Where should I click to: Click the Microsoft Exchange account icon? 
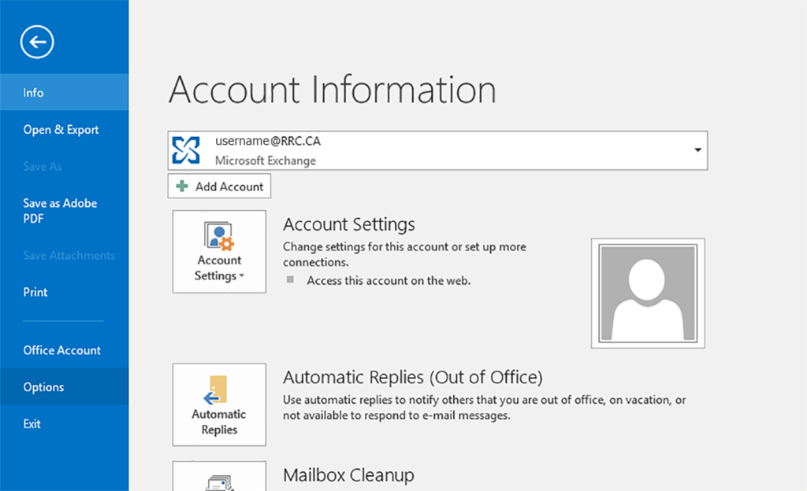pyautogui.click(x=186, y=150)
